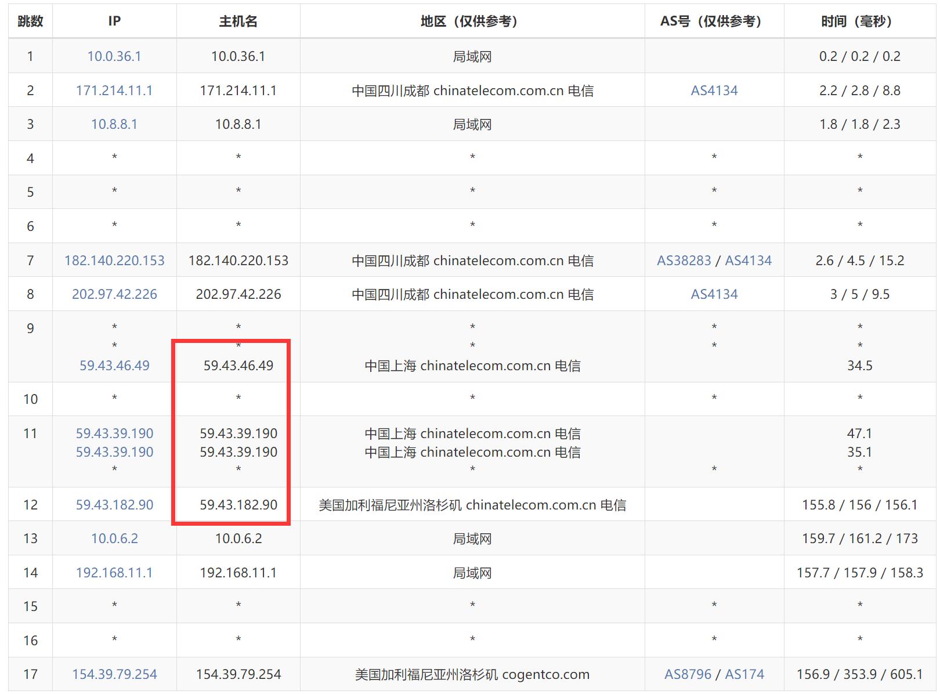The width and height of the screenshot is (940, 694).
Task: Select time cell 0.2 / 0.2 / 0.2
Action: point(859,56)
